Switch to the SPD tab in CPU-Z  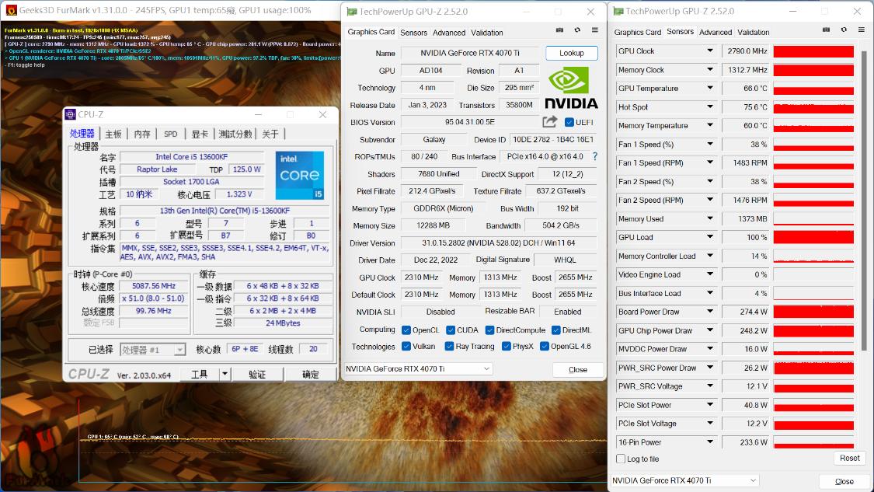170,134
